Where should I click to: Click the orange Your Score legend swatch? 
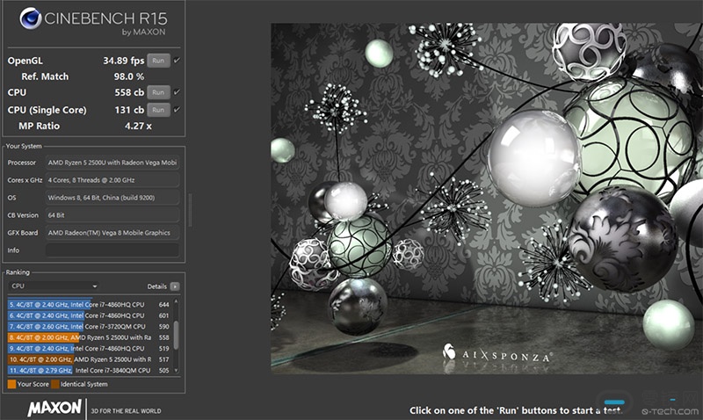pyautogui.click(x=11, y=384)
